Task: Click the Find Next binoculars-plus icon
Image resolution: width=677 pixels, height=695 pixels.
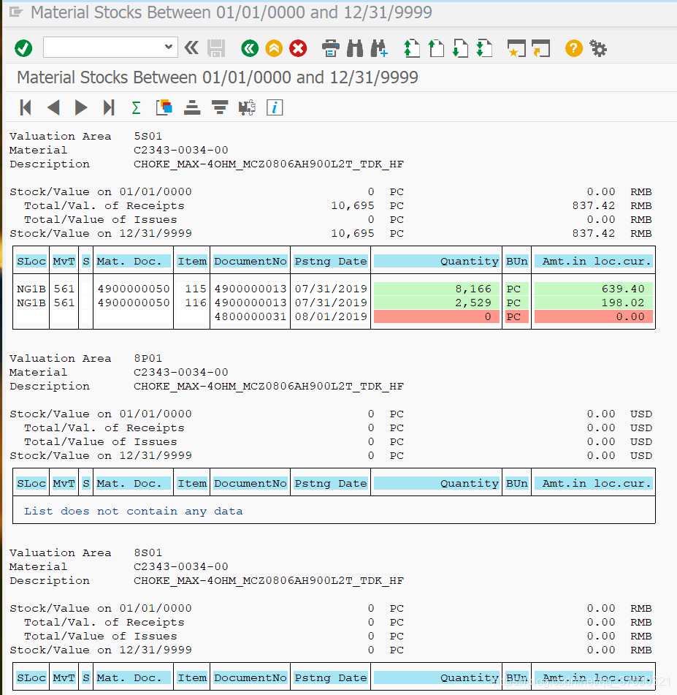Action: (x=379, y=48)
